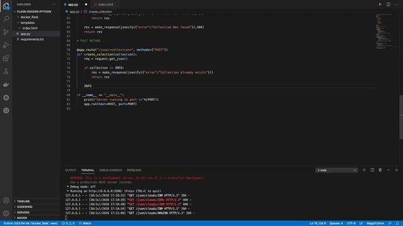The width and height of the screenshot is (403, 226).
Task: Click app.py in the breadcrumb
Action: coord(74,12)
